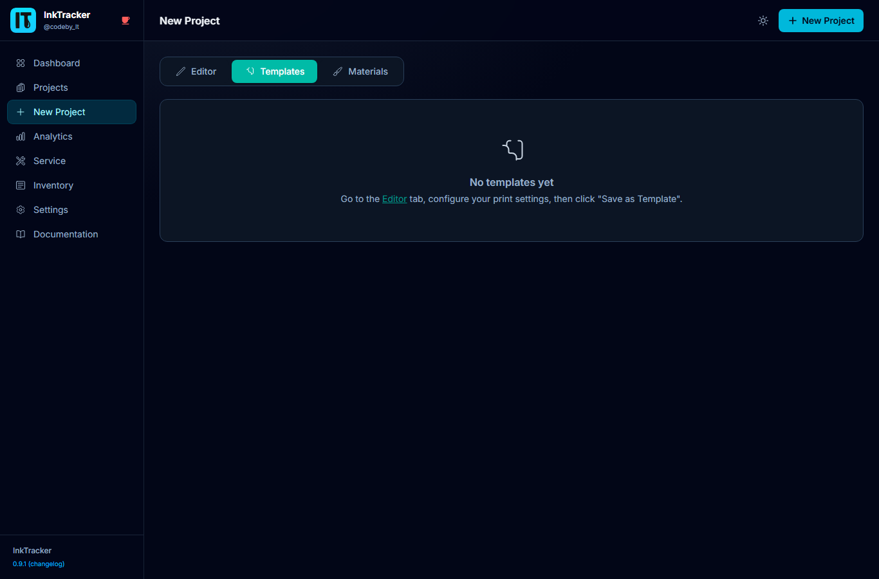
Task: Click the InkTracker logo icon
Action: tap(23, 21)
